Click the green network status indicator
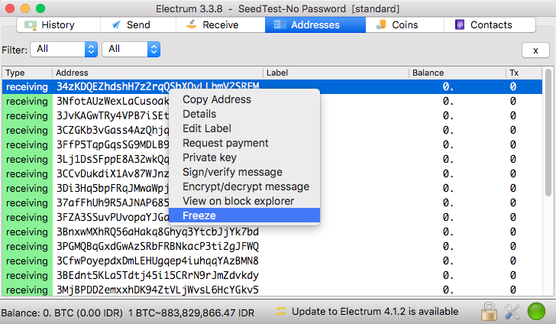The image size is (556, 324). pos(536,312)
